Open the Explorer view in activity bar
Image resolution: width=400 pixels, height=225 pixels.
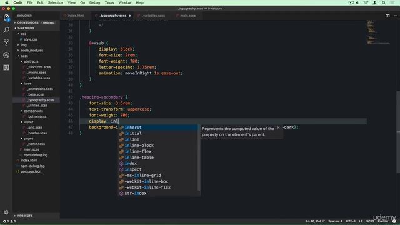pos(6,18)
